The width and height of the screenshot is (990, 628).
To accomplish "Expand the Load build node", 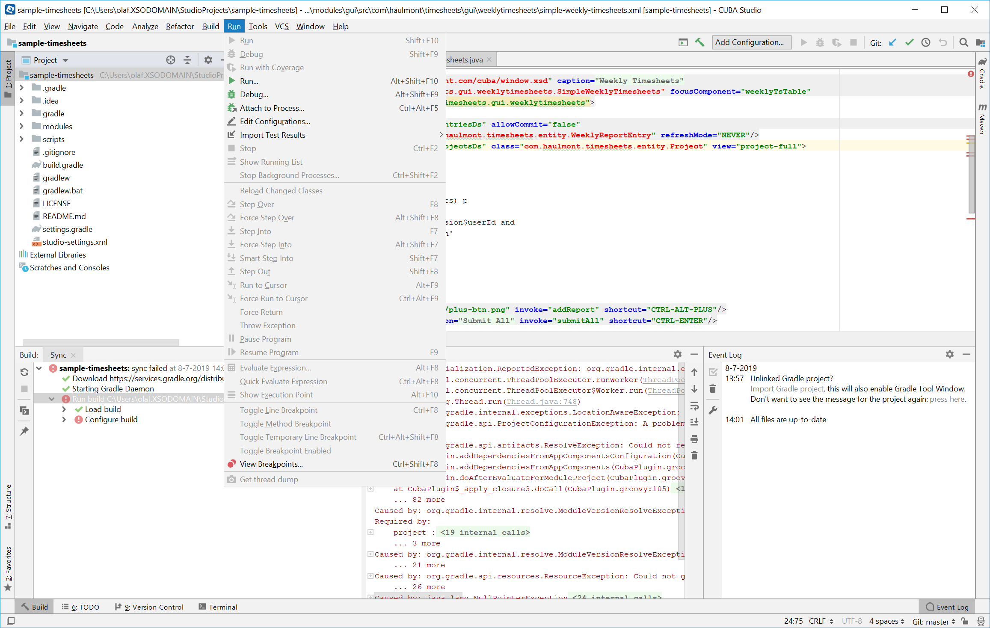I will point(64,409).
